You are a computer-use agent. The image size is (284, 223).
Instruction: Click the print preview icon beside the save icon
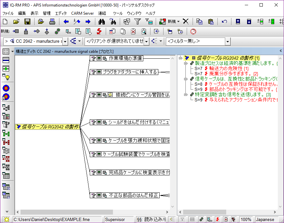point(41,22)
